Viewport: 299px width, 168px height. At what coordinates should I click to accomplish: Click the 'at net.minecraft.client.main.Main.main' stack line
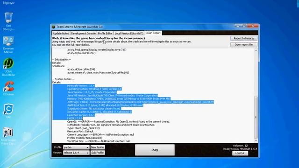coord(98,73)
